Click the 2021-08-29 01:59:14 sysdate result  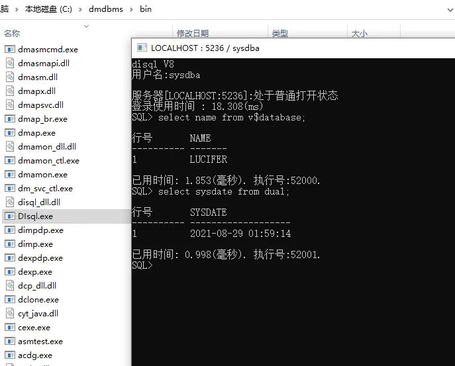pos(240,234)
